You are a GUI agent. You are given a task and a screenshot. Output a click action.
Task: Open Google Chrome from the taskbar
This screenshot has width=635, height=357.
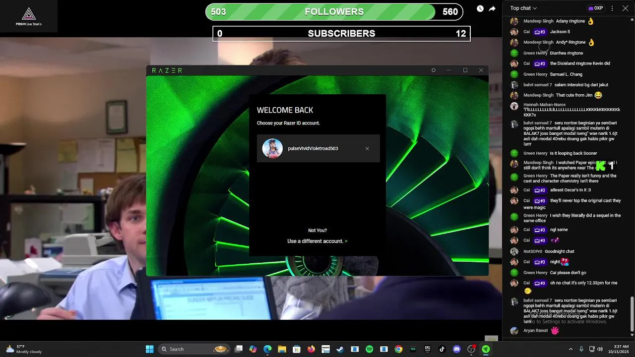[398, 349]
